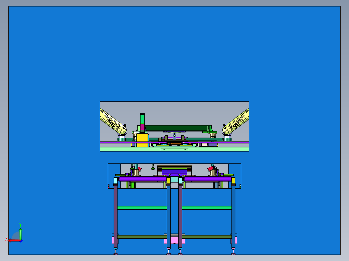Select the left bright green crossbar of the frame

click(142, 208)
